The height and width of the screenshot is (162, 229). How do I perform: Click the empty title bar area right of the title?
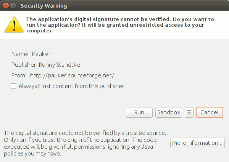[x=153, y=6]
